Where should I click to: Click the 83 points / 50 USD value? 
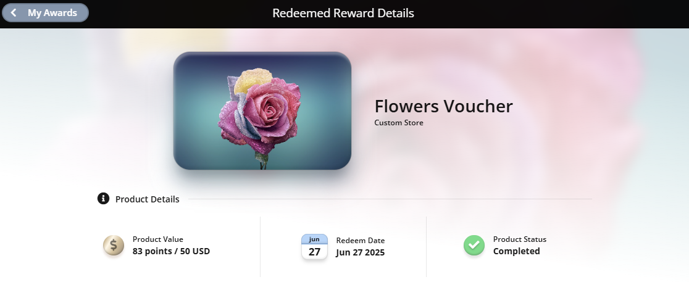(x=172, y=251)
